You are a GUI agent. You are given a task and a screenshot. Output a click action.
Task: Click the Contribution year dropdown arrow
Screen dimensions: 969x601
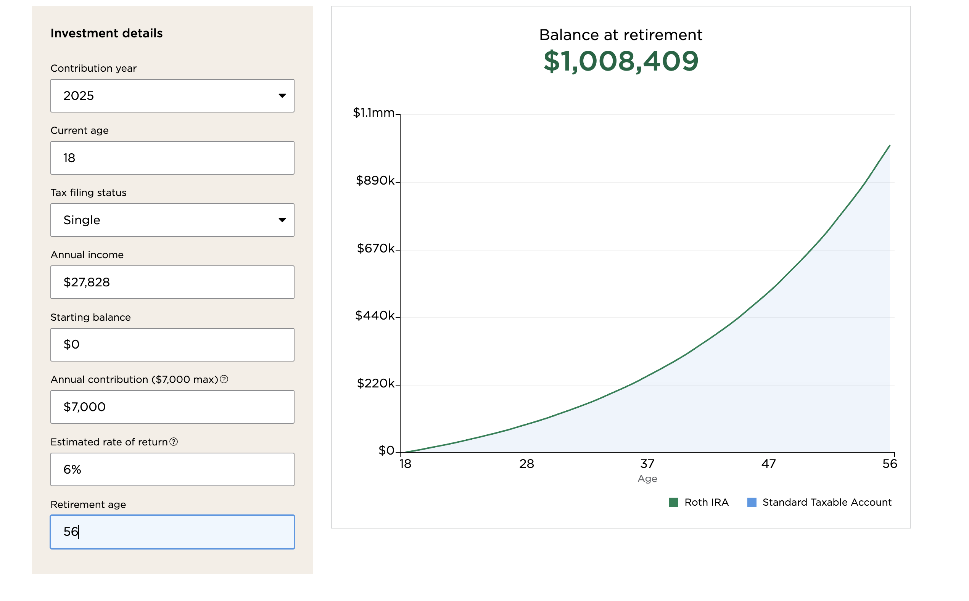point(282,95)
